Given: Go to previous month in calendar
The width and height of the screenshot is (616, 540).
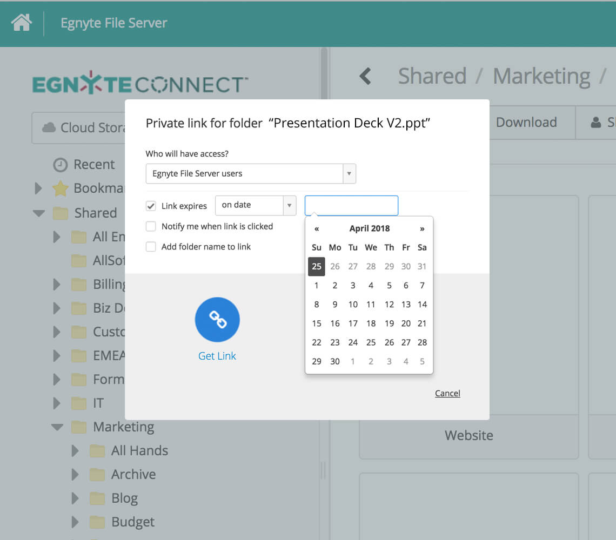Looking at the screenshot, I should coord(317,228).
